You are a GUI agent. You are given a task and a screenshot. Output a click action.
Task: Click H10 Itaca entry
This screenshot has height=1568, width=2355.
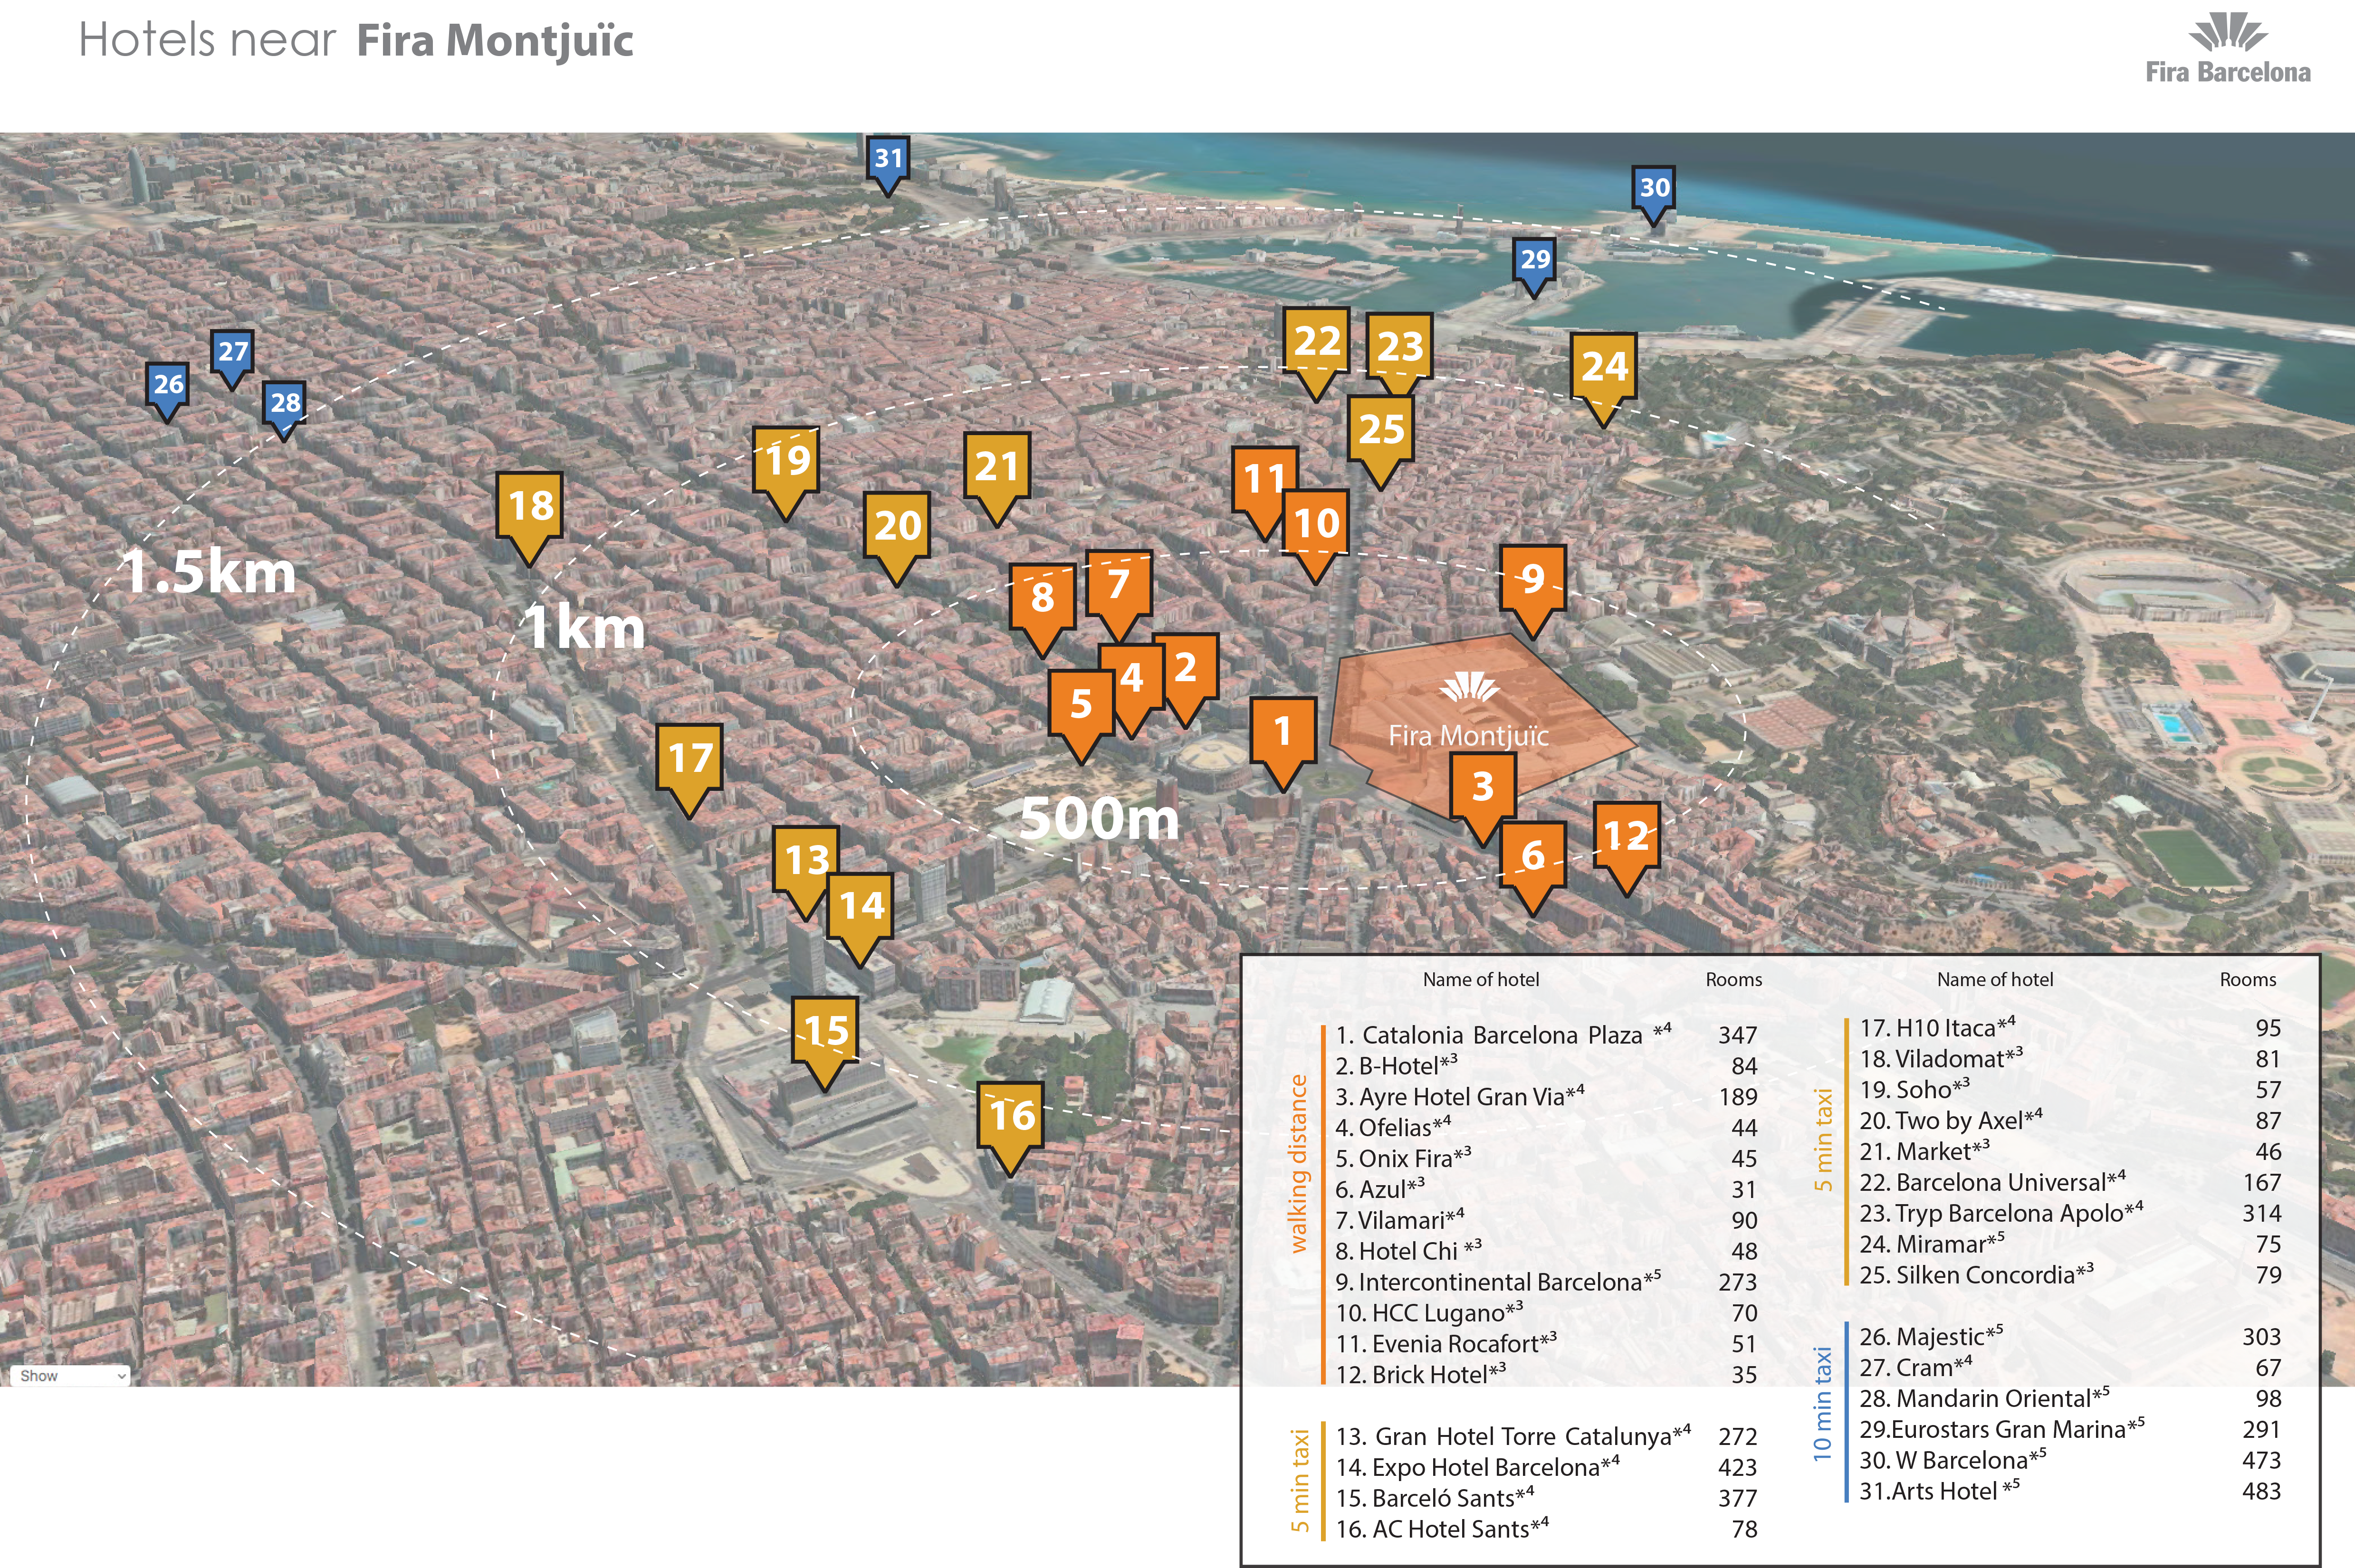coord(2071,1028)
